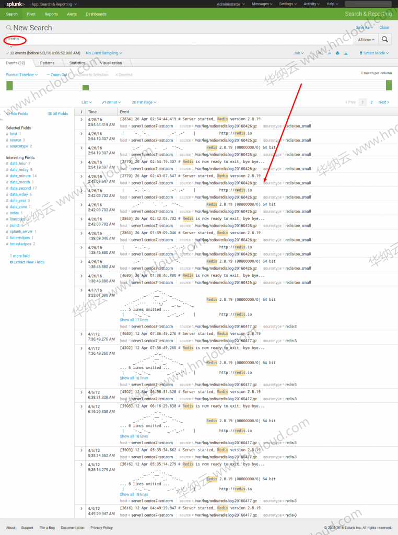
Task: Select the Events (32) tab
Action: click(x=15, y=63)
